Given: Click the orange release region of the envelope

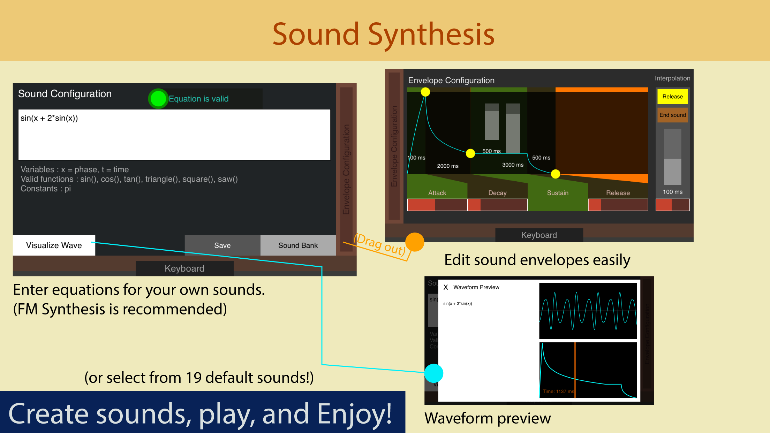Looking at the screenshot, I should coord(602,132).
